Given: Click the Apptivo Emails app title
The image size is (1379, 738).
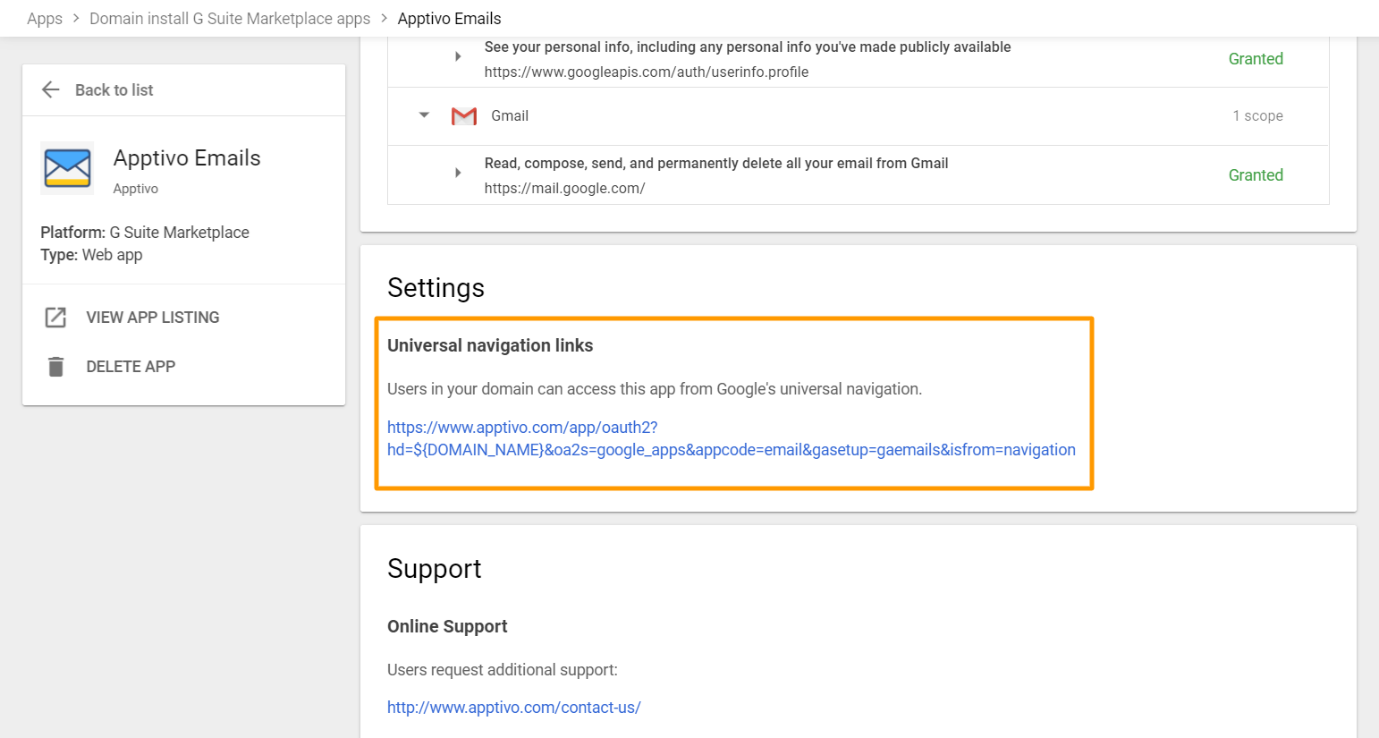Looking at the screenshot, I should click(x=187, y=158).
